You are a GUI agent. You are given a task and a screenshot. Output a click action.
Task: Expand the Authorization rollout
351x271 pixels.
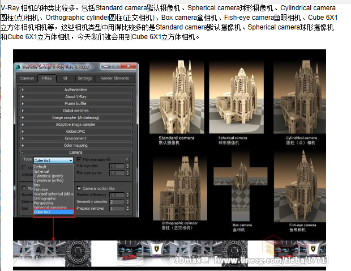tap(76, 90)
